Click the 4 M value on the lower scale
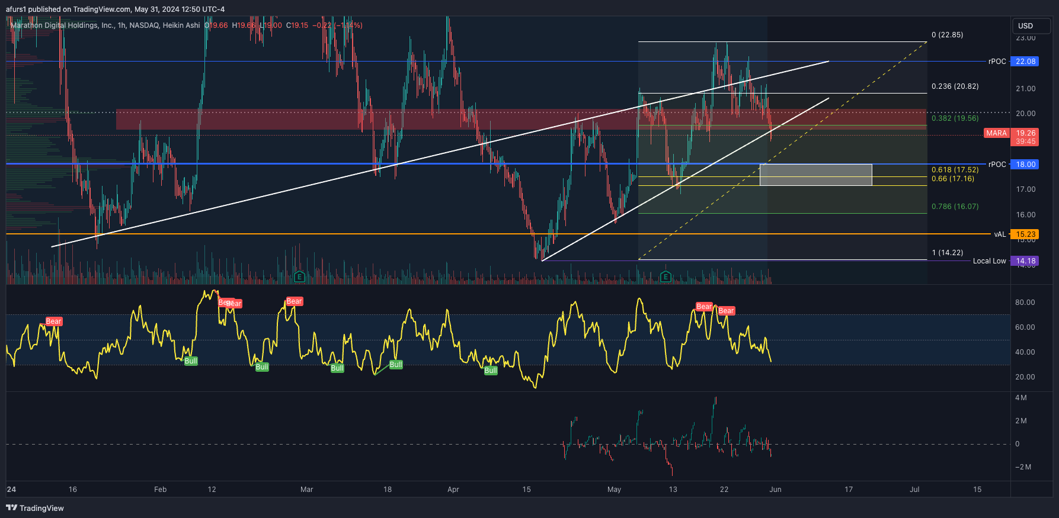The height and width of the screenshot is (518, 1059). point(1021,398)
